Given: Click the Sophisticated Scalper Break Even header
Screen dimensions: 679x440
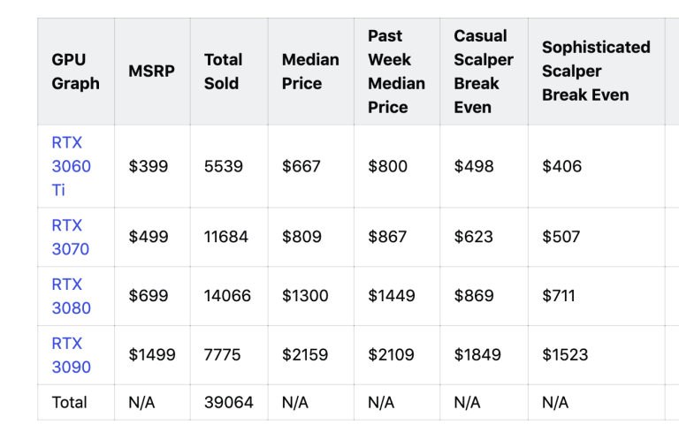Looking at the screenshot, I should [596, 71].
